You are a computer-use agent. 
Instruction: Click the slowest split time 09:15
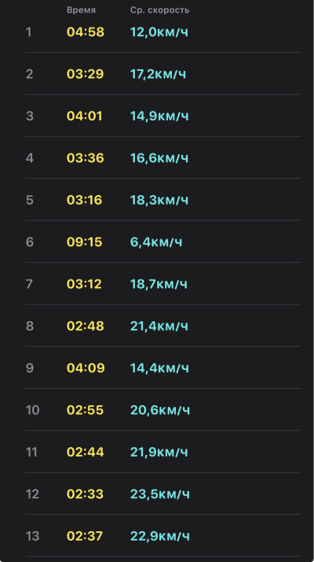click(85, 242)
